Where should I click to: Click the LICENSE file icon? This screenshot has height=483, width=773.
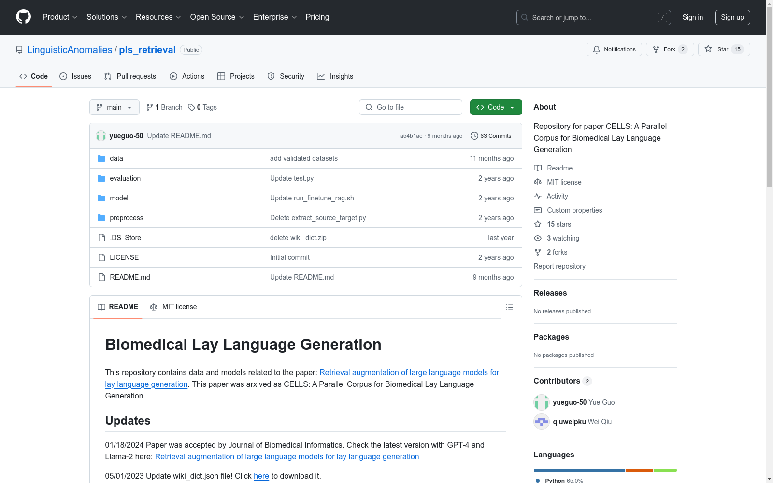click(101, 257)
